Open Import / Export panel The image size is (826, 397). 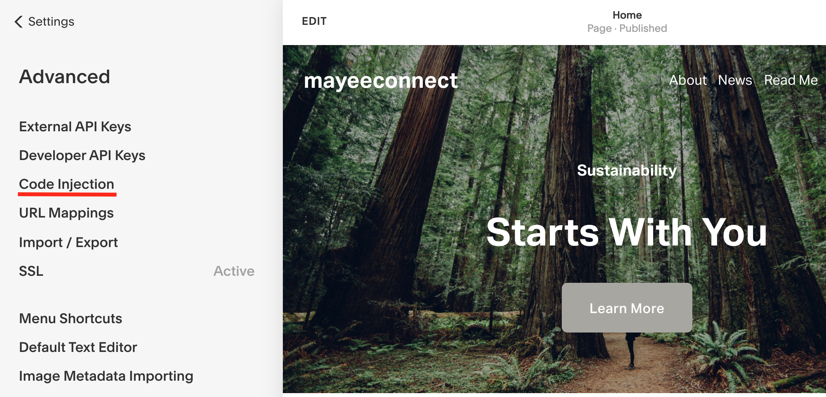pos(68,242)
